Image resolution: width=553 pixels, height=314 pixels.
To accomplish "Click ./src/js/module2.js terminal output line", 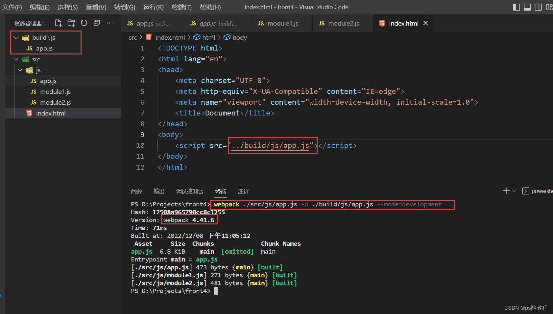I will pos(214,283).
